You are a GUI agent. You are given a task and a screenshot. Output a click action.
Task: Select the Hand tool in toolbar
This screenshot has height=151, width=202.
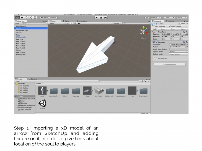[17, 18]
